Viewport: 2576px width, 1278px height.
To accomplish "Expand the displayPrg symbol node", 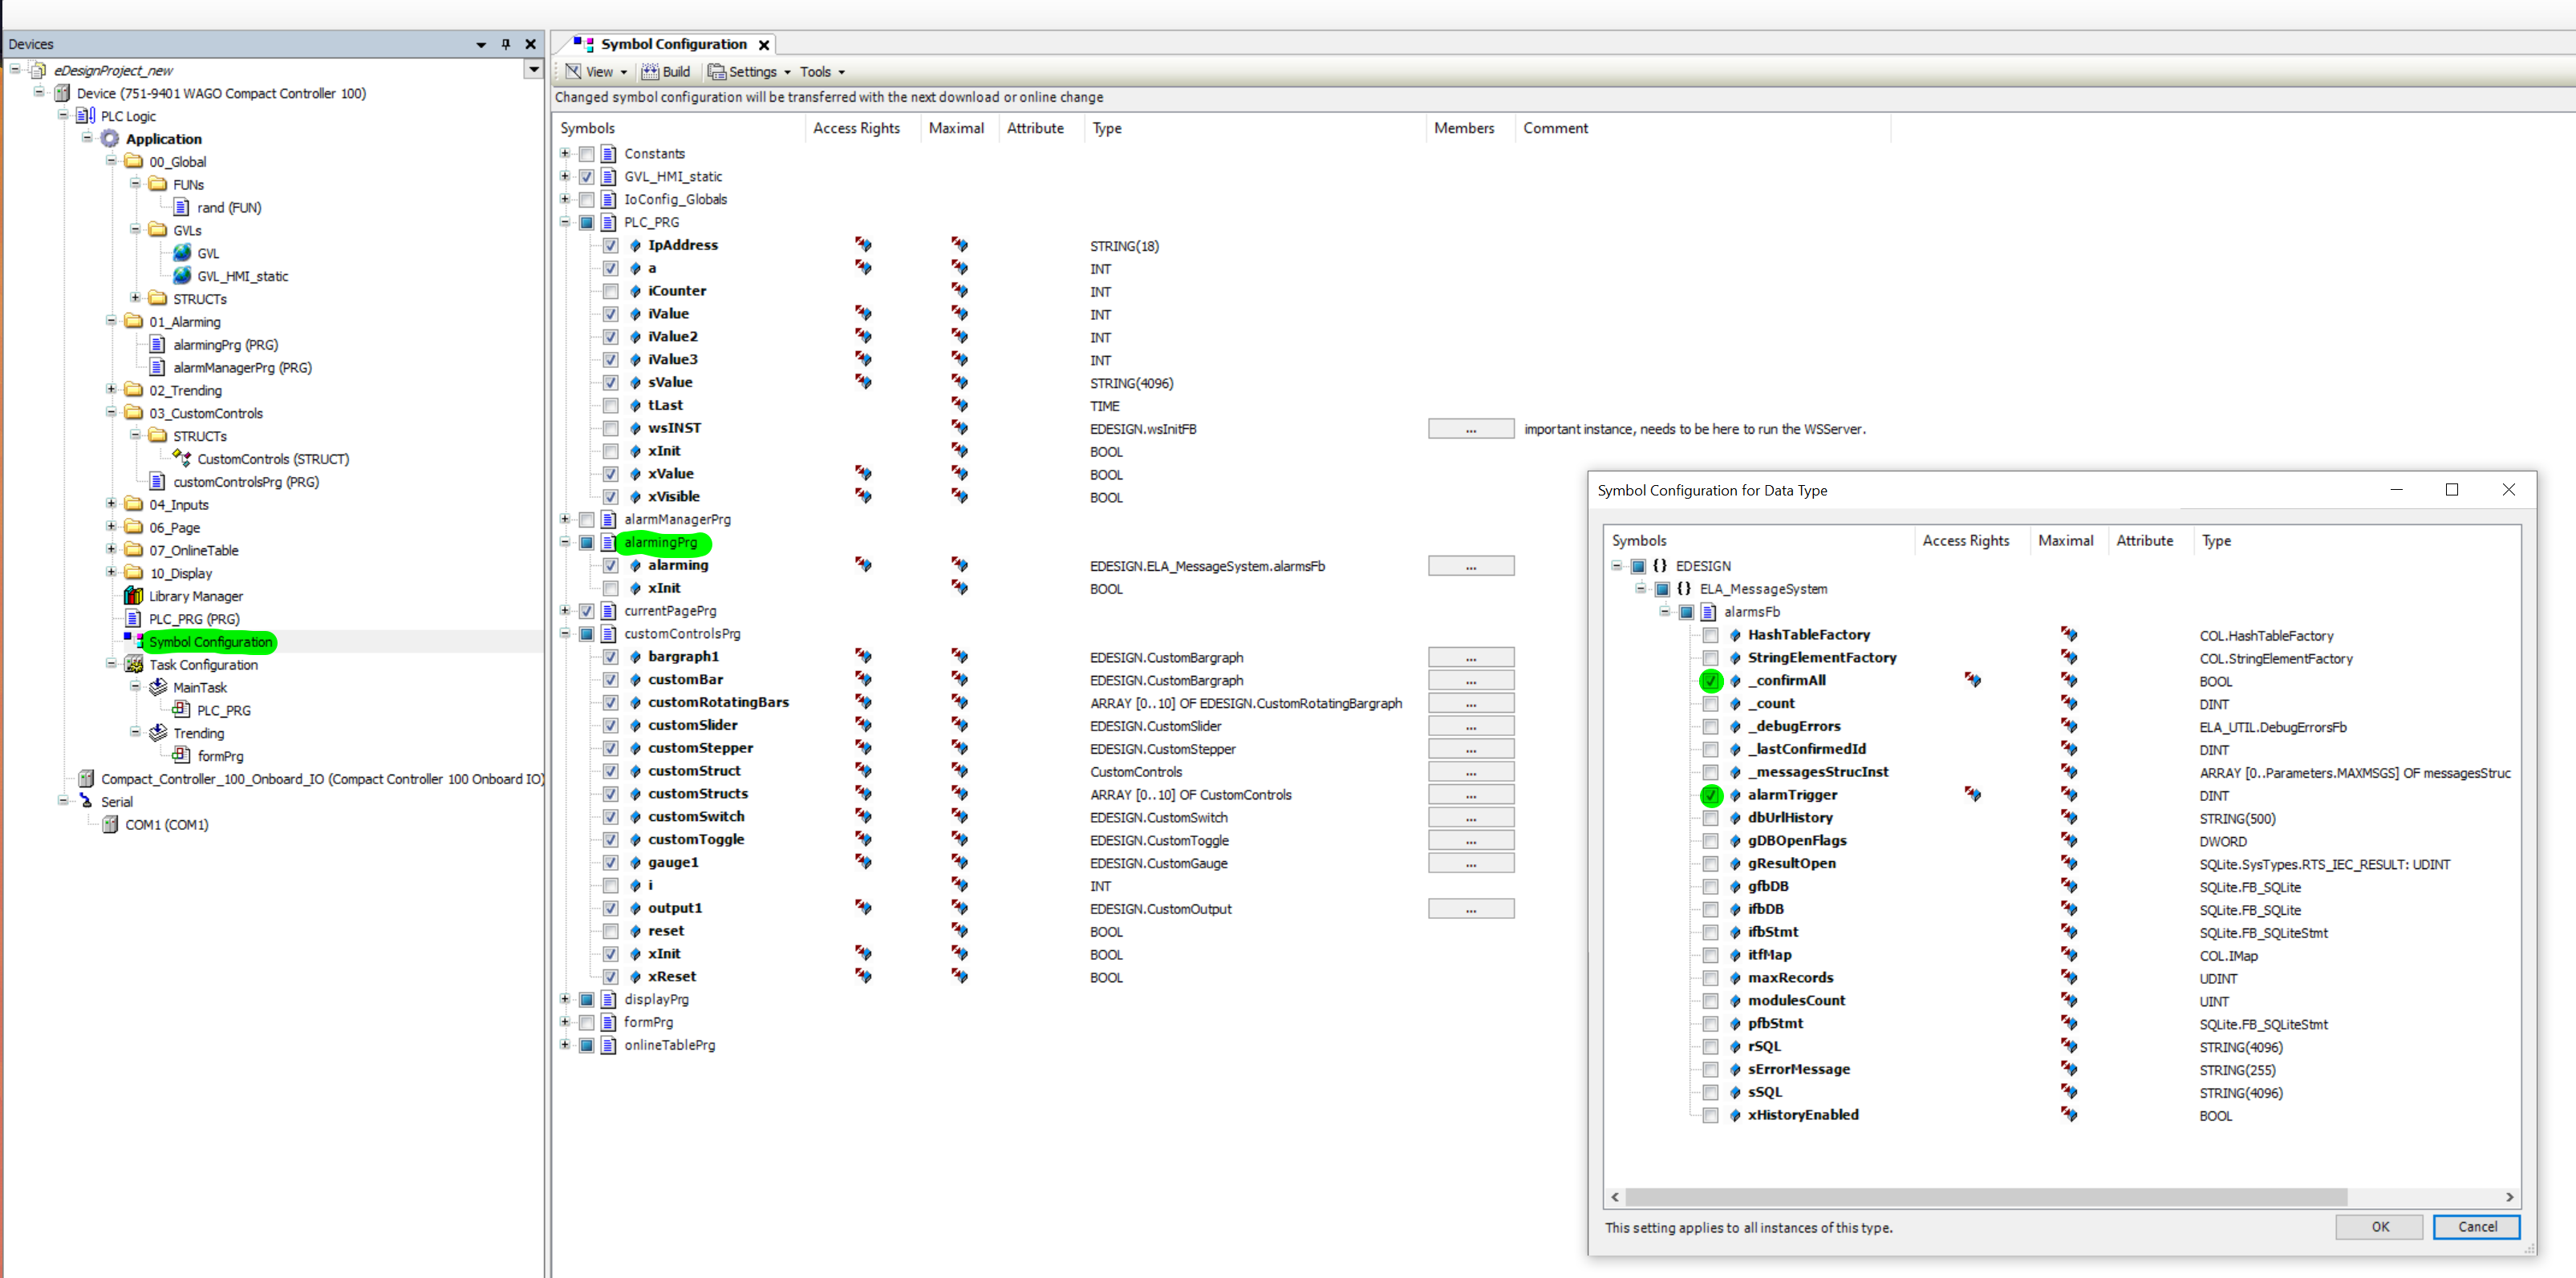I will (x=565, y=999).
